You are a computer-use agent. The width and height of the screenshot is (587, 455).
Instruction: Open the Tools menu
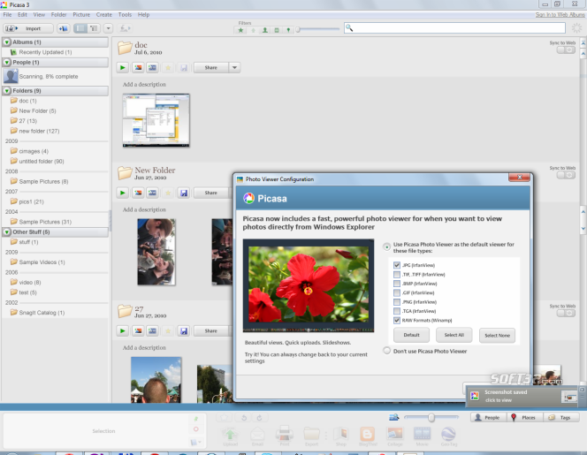(x=125, y=15)
